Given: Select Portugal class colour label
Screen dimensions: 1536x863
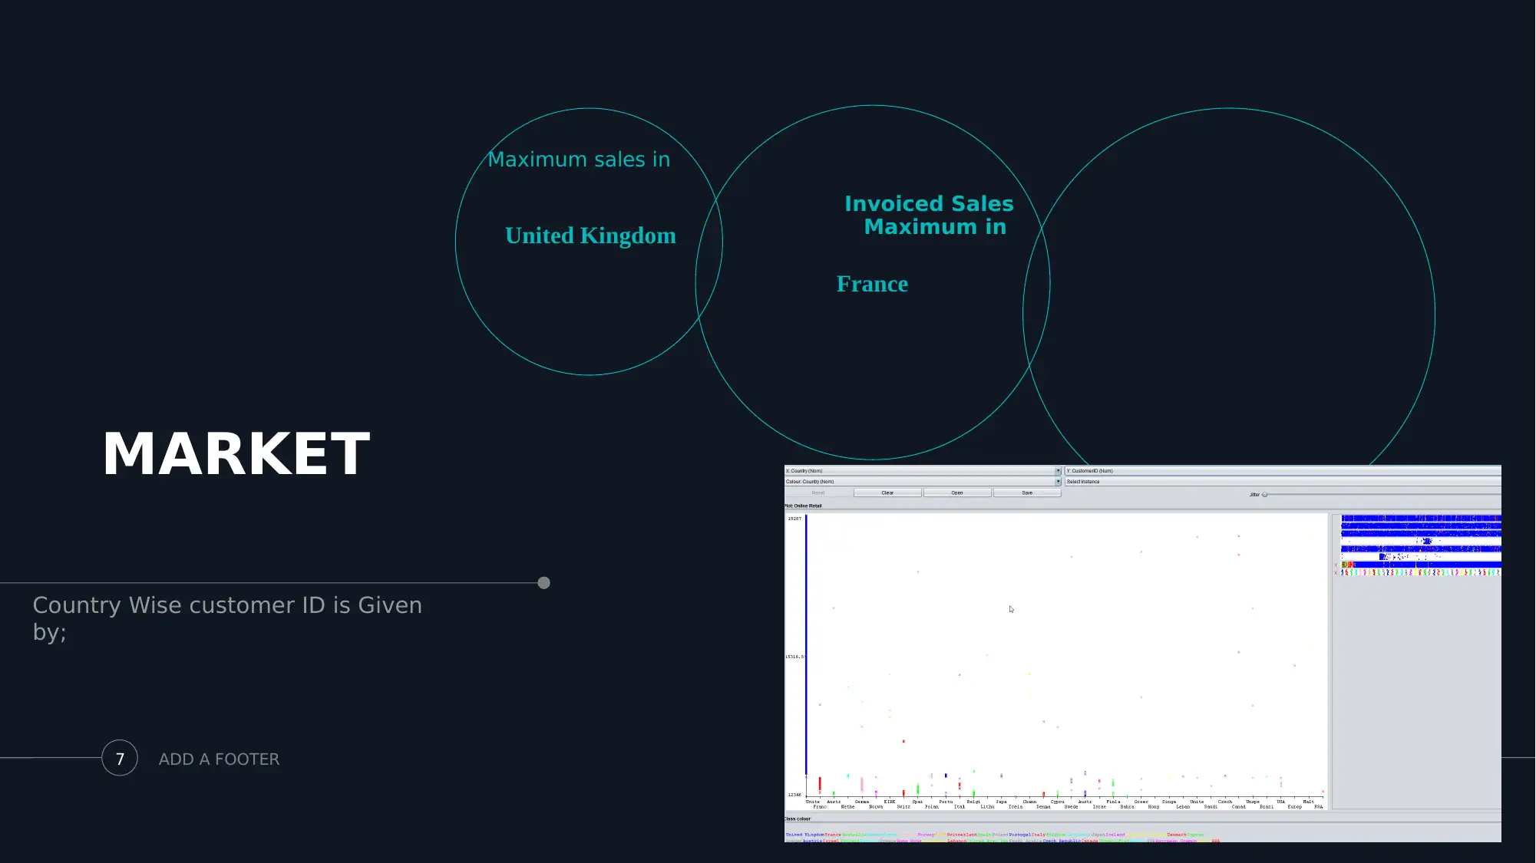Looking at the screenshot, I should pos(1019,835).
